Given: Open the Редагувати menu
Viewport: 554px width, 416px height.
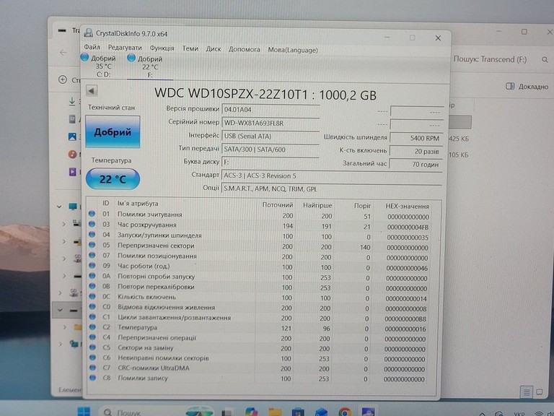Looking at the screenshot, I should click(125, 48).
